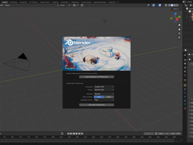Open the properties editor type dropdown
The height and width of the screenshot is (145, 193).
pyautogui.click(x=186, y=50)
